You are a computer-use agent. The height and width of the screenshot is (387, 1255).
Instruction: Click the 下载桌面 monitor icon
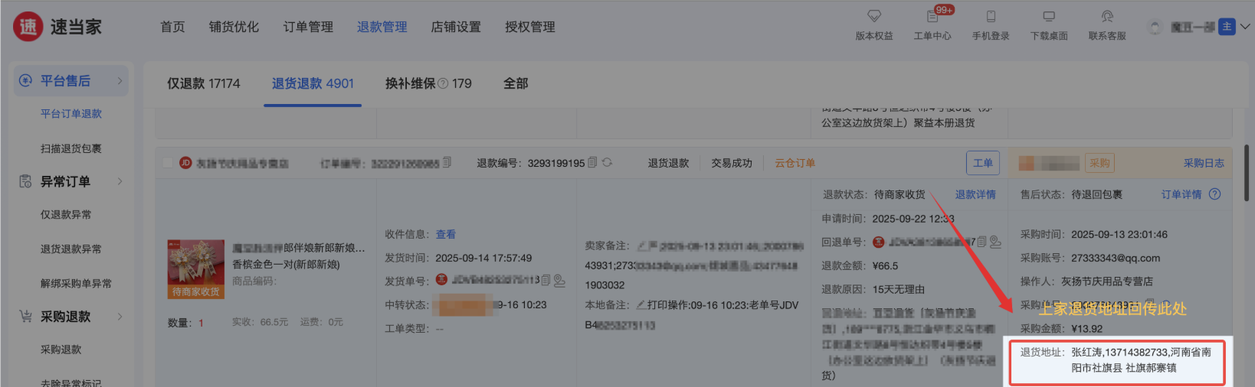click(1049, 16)
